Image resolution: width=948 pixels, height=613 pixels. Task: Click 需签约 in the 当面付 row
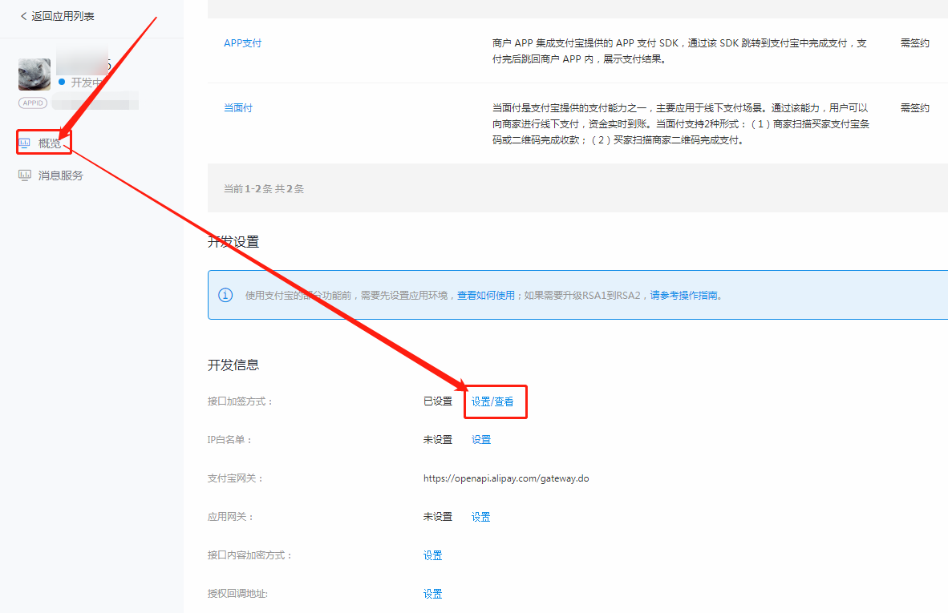[x=914, y=108]
